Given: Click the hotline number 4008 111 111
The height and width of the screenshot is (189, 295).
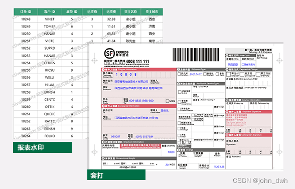Looking at the screenshot, I should pos(137,61).
